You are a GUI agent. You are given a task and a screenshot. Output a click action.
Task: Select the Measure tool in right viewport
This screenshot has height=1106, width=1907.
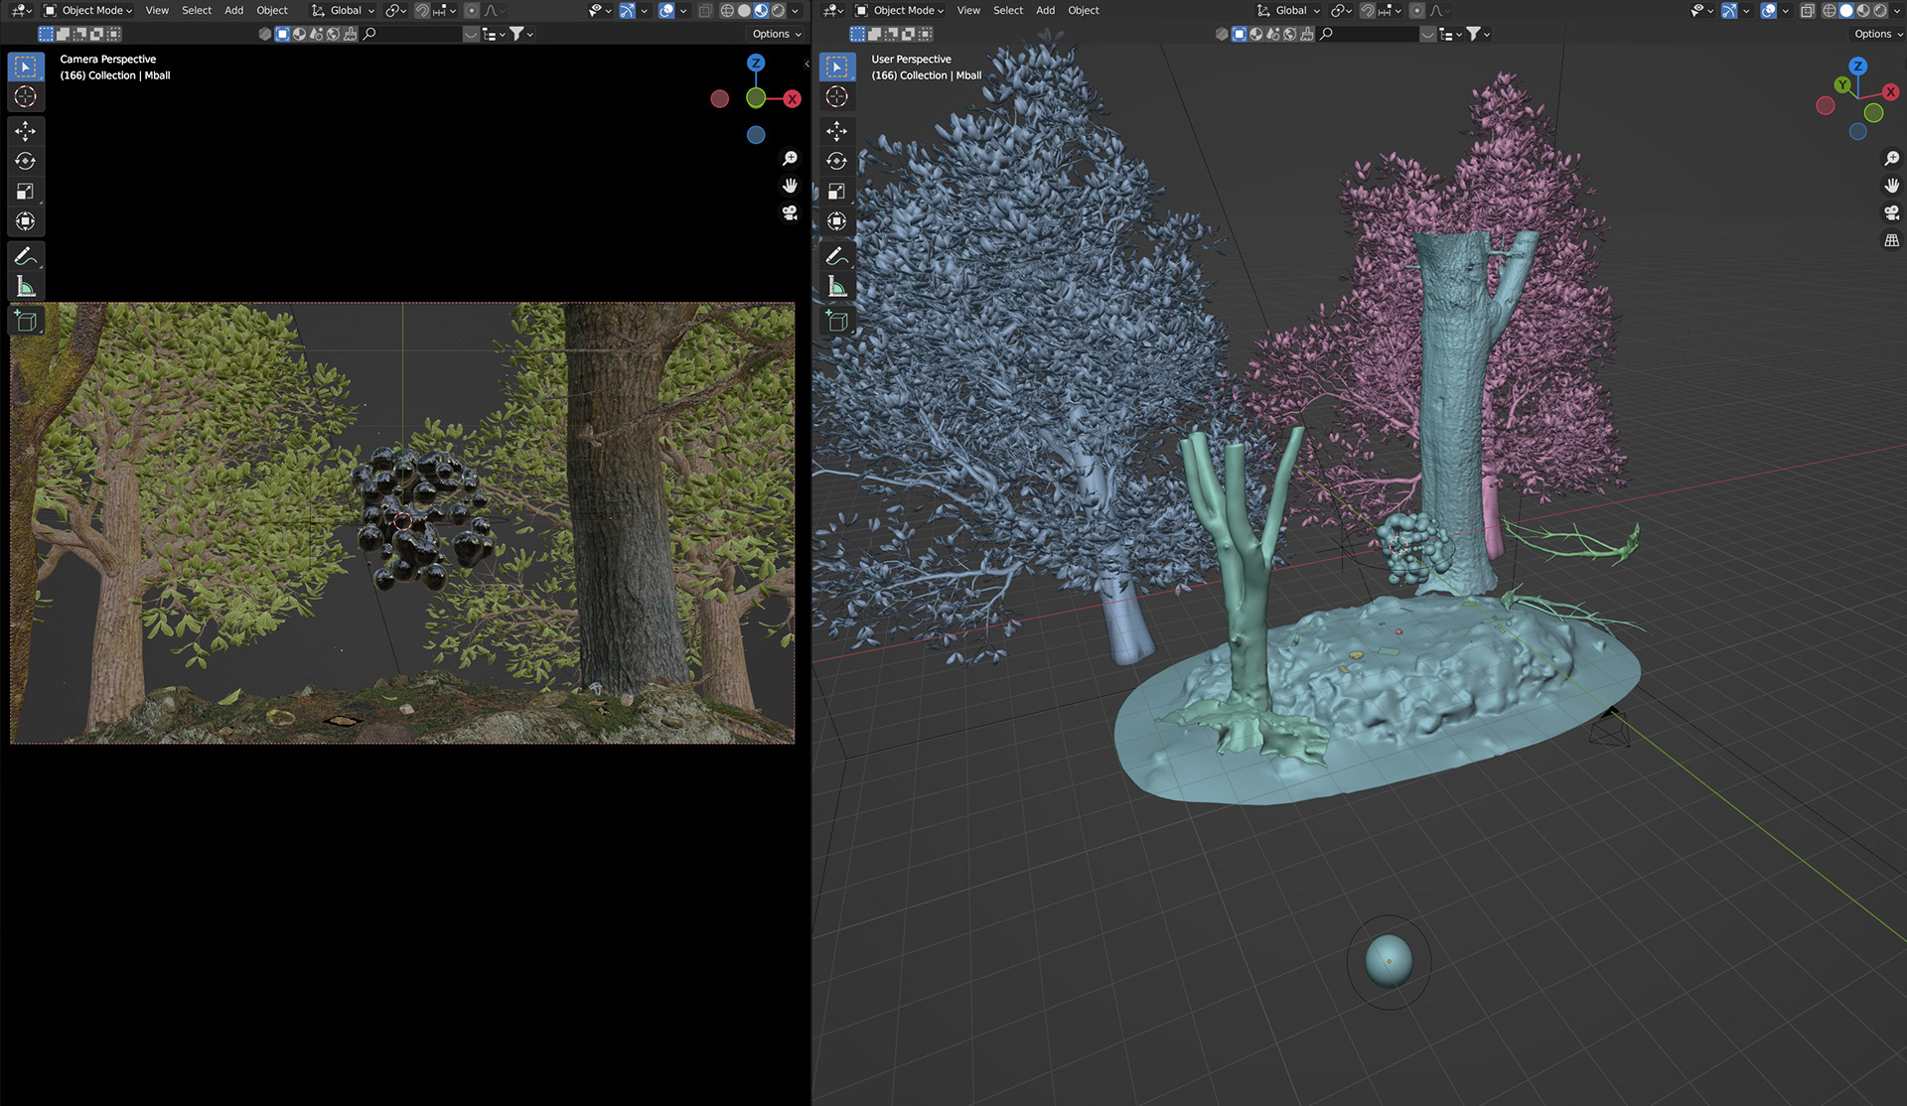pos(836,287)
